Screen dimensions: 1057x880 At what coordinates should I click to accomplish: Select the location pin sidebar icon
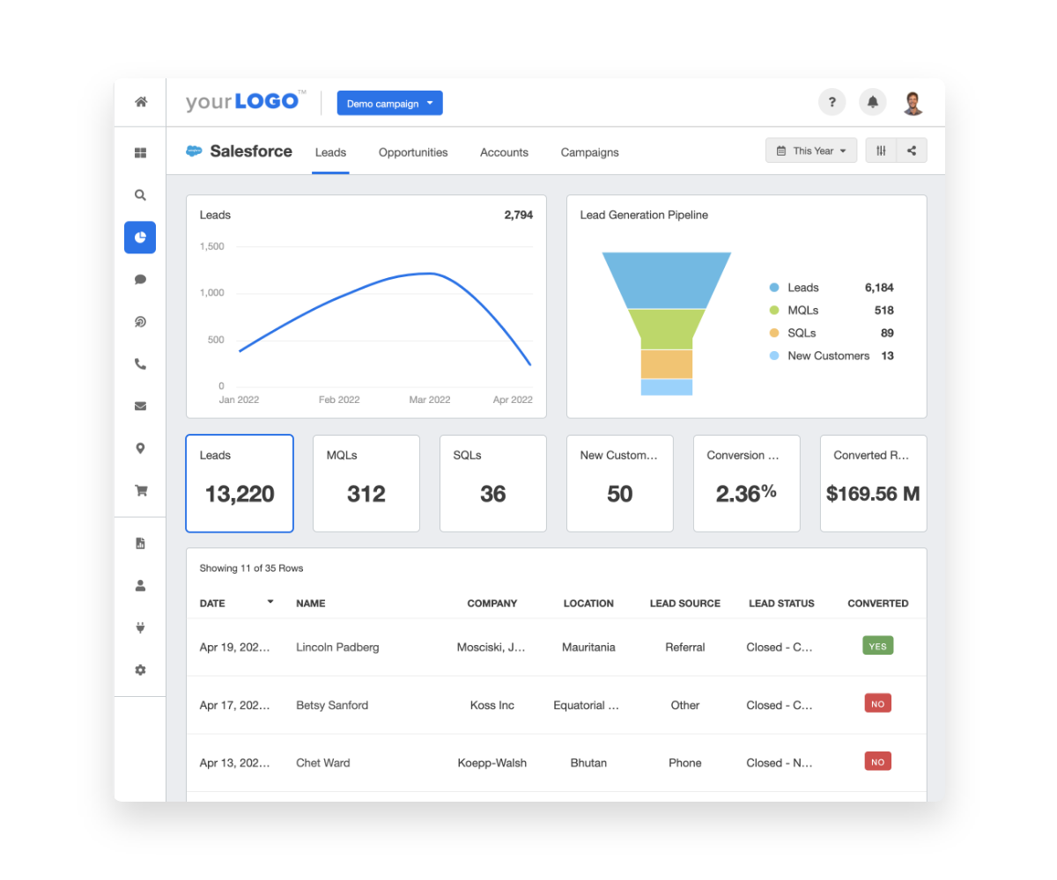[x=140, y=449]
